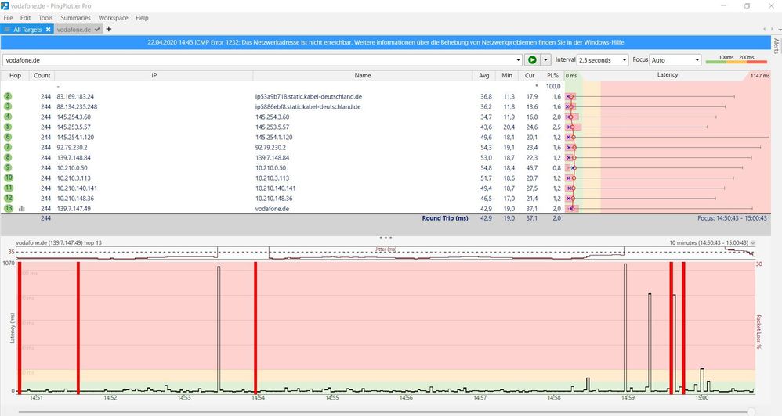Sort by the IP column header

154,75
